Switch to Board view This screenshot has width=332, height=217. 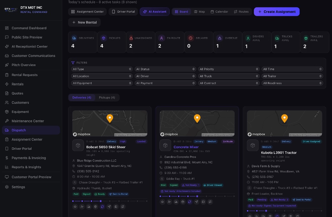pyautogui.click(x=182, y=12)
